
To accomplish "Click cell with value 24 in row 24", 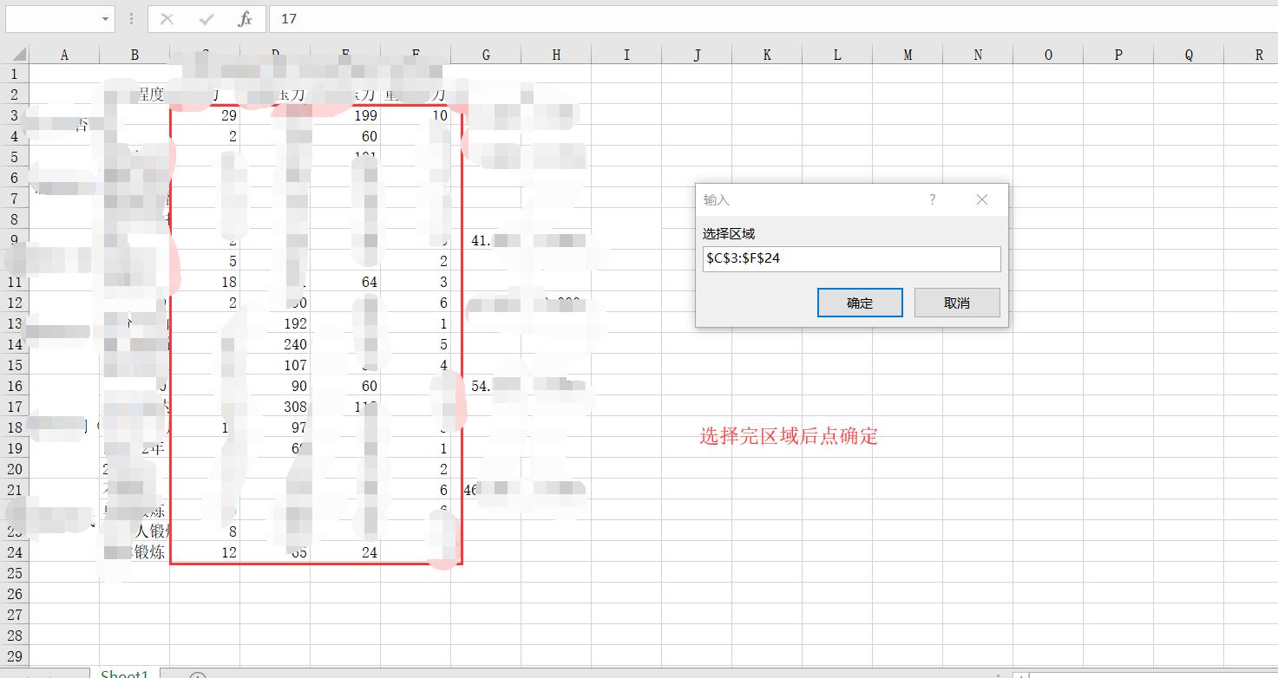I will (x=345, y=552).
